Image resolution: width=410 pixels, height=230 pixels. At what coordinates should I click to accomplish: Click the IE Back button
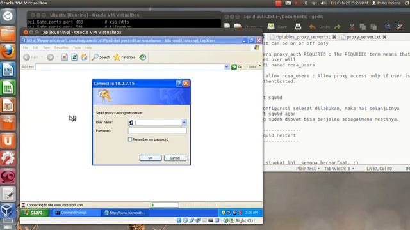coord(31,57)
